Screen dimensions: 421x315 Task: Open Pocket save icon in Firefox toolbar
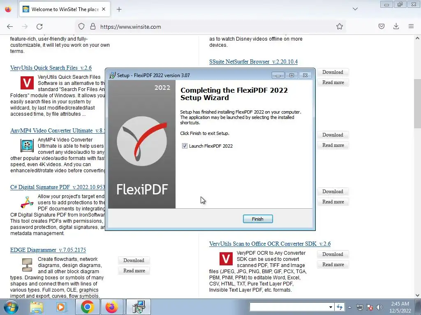coord(382,26)
